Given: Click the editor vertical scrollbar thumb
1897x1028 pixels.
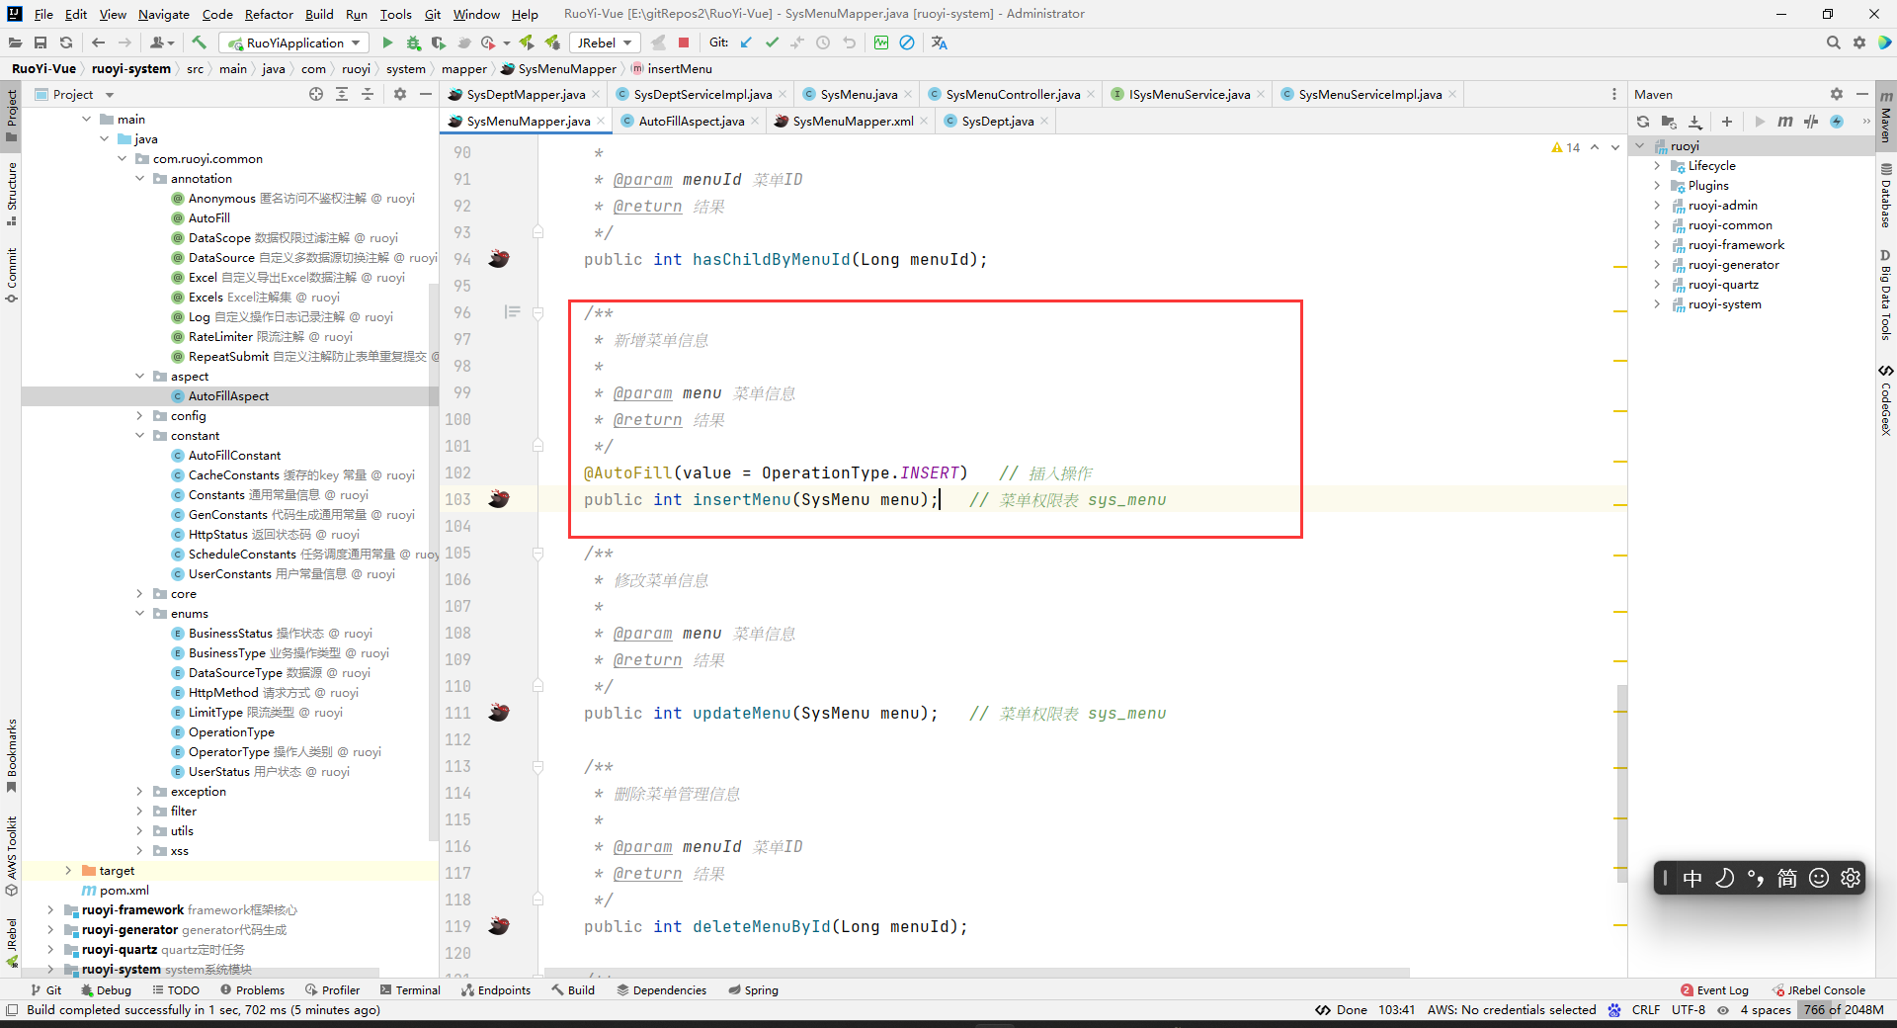Looking at the screenshot, I should [1621, 782].
